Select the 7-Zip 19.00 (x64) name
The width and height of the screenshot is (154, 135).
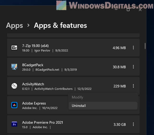35,46
